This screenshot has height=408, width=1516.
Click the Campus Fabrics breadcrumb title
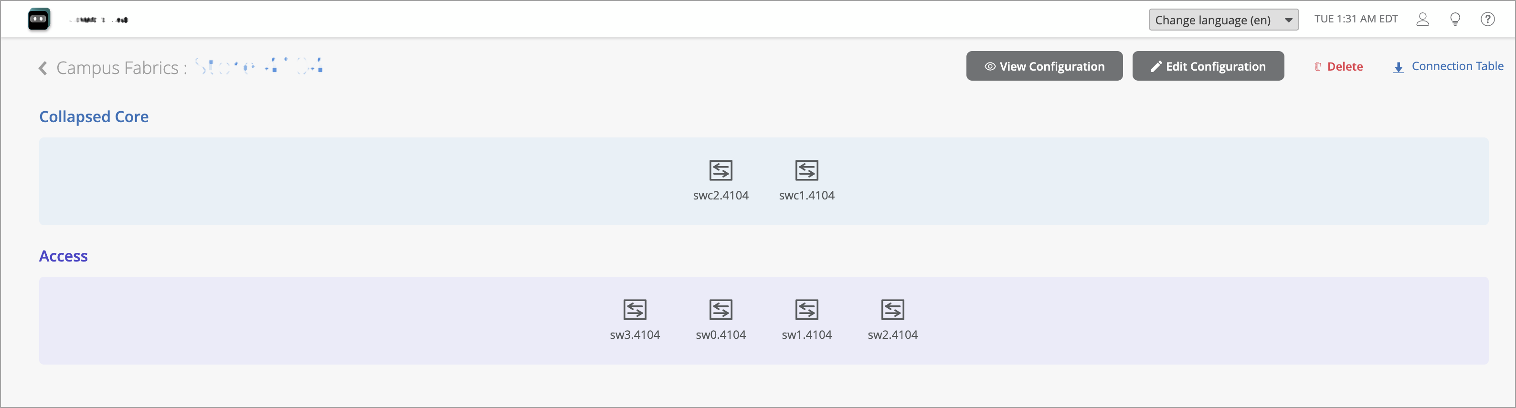point(117,68)
